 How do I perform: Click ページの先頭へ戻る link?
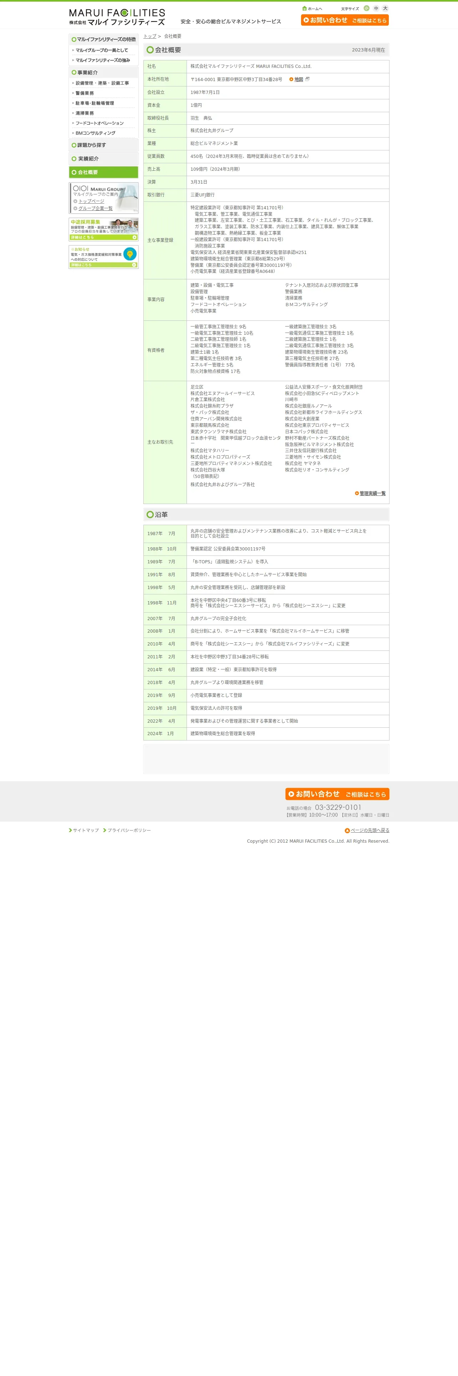coord(370,831)
